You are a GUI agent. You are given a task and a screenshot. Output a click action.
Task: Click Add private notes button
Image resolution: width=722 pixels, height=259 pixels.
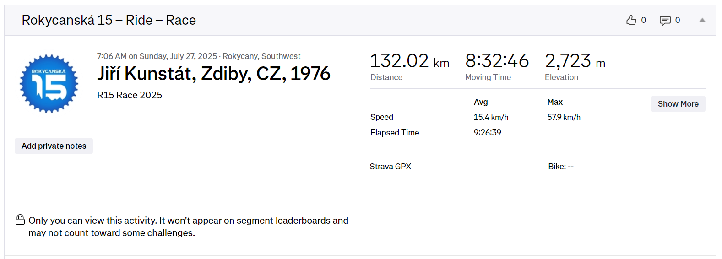pyautogui.click(x=54, y=146)
